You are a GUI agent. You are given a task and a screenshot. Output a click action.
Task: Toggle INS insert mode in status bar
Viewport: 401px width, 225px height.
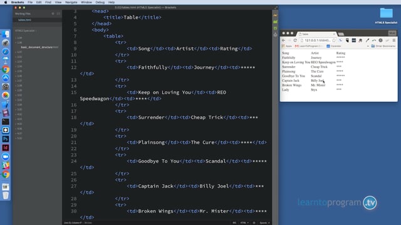point(234,222)
